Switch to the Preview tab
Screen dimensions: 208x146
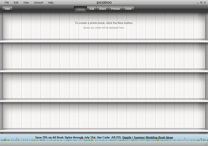[x=115, y=9]
